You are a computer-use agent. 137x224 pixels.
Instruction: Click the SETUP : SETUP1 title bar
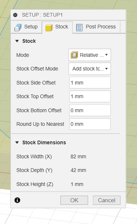[68, 15]
